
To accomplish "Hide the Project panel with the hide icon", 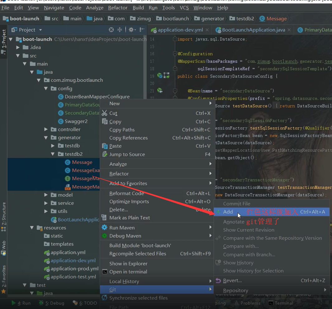I will pos(142,30).
